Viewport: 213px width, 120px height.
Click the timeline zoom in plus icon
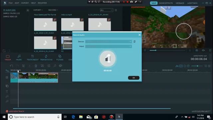point(188,66)
